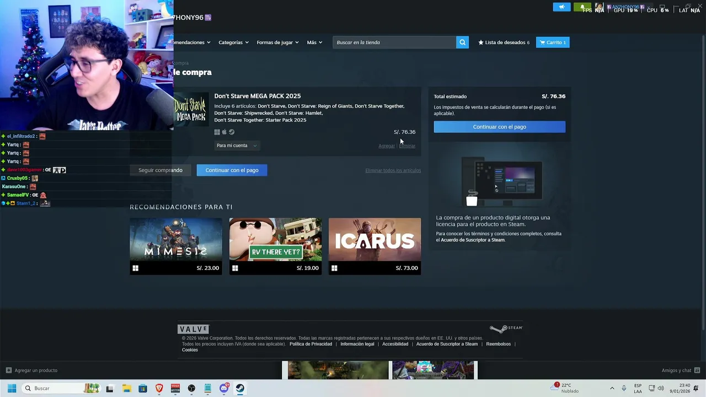Click Eliminar todos los artículos
This screenshot has height=397, width=706.
[x=393, y=170]
